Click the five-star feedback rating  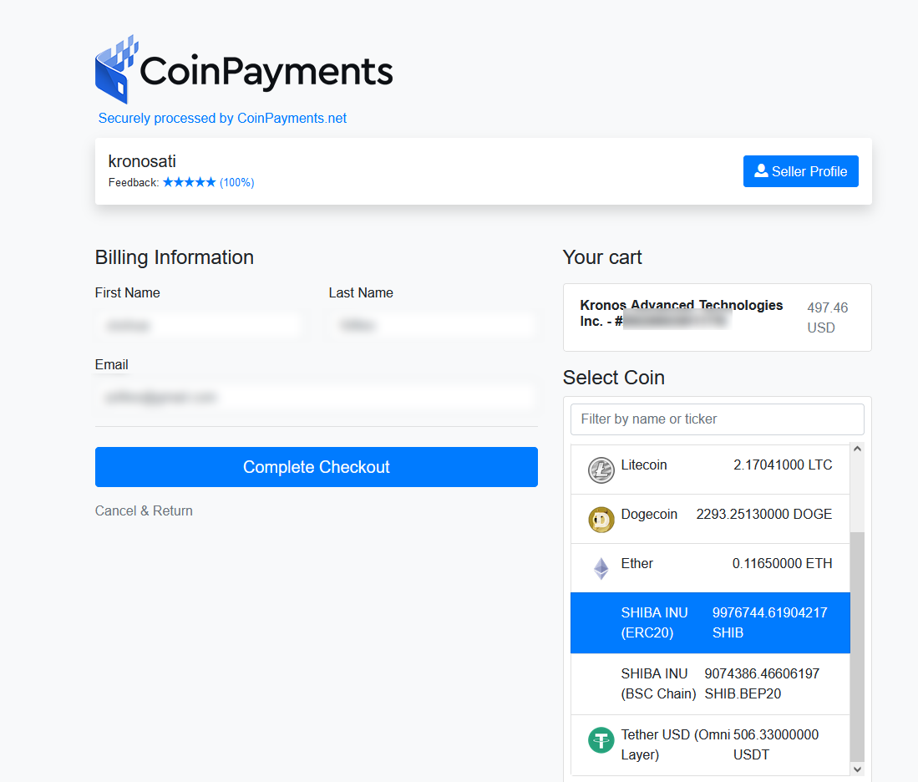190,182
